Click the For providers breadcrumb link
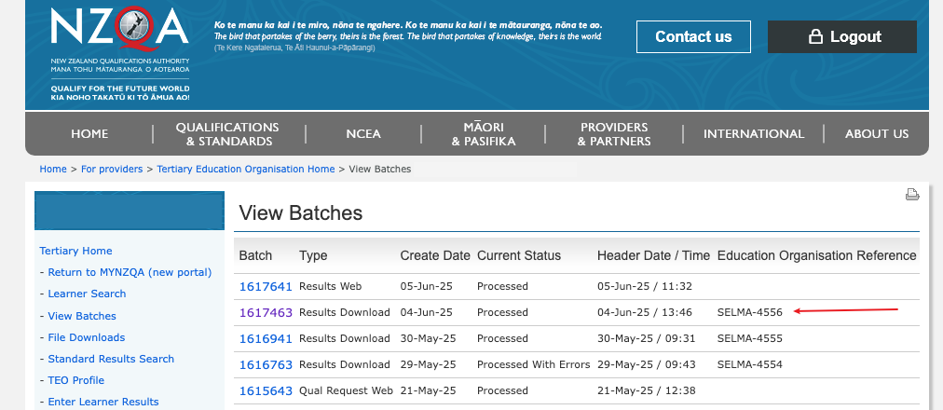 [x=112, y=169]
